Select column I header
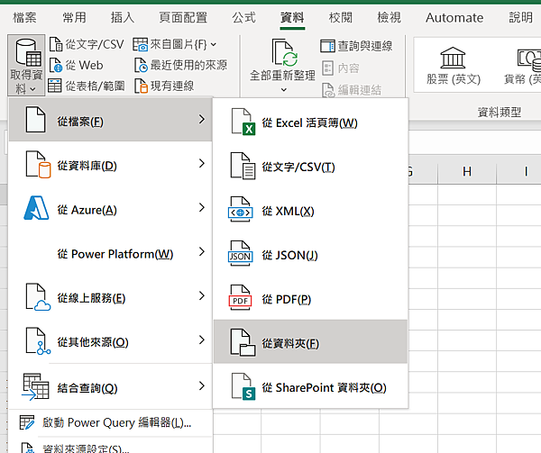The image size is (541, 453). 518,171
